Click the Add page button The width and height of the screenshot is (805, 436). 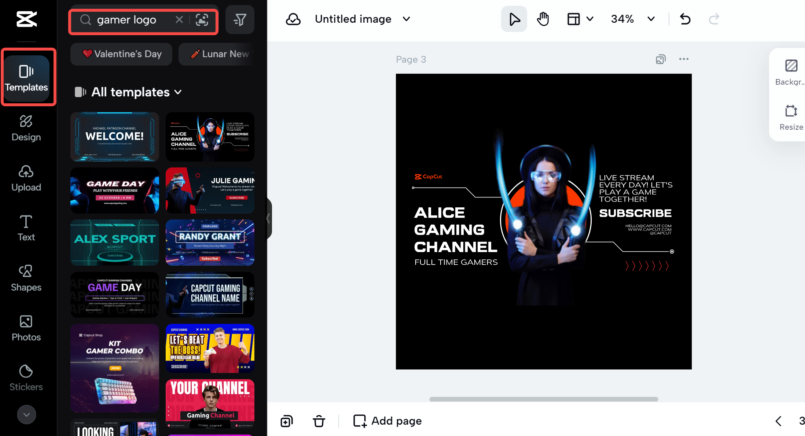pyautogui.click(x=387, y=421)
